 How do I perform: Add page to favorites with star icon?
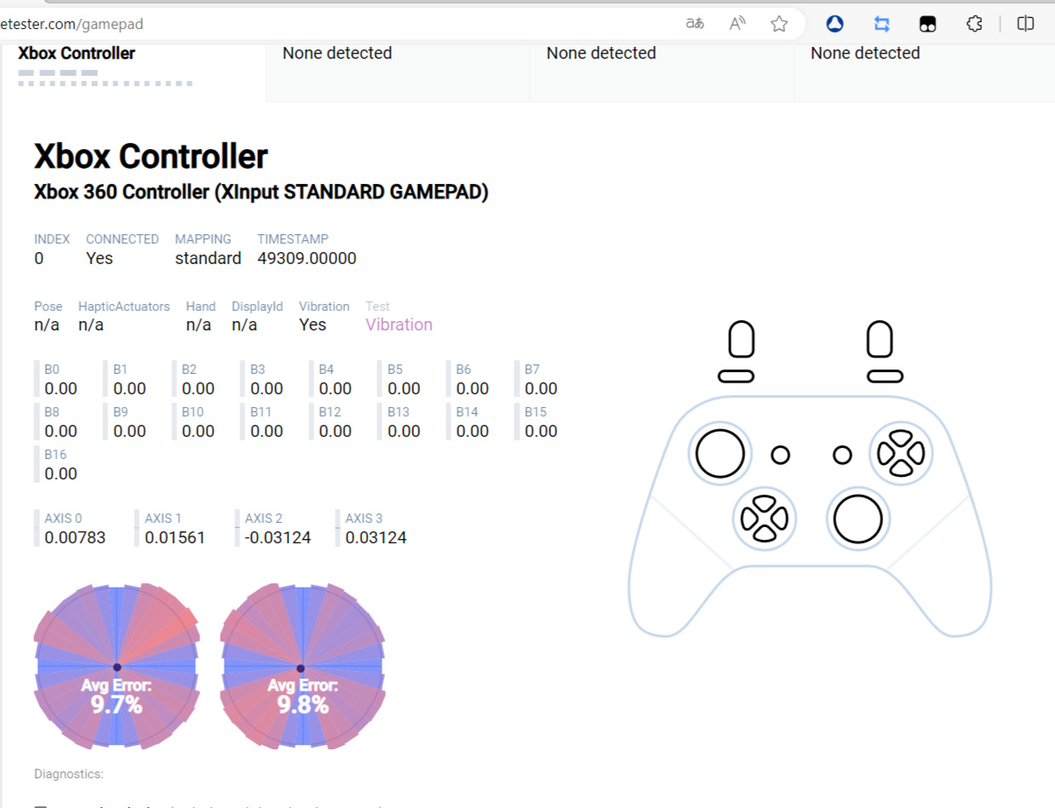pos(779,24)
